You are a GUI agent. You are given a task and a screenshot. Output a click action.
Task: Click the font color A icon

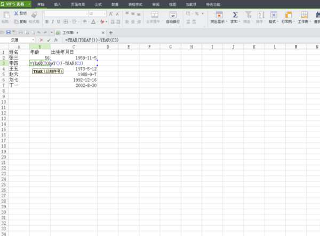tap(93, 21)
